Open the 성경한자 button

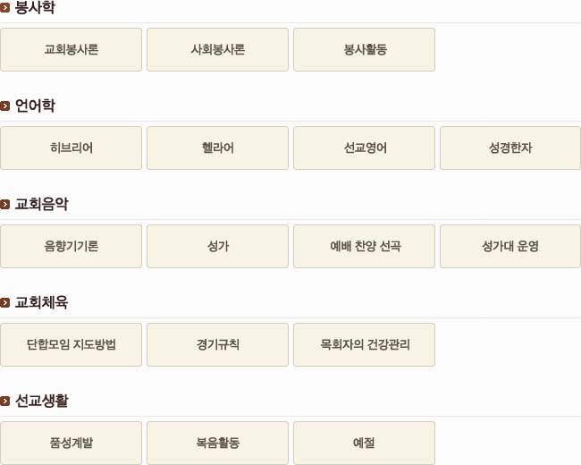pyautogui.click(x=510, y=148)
